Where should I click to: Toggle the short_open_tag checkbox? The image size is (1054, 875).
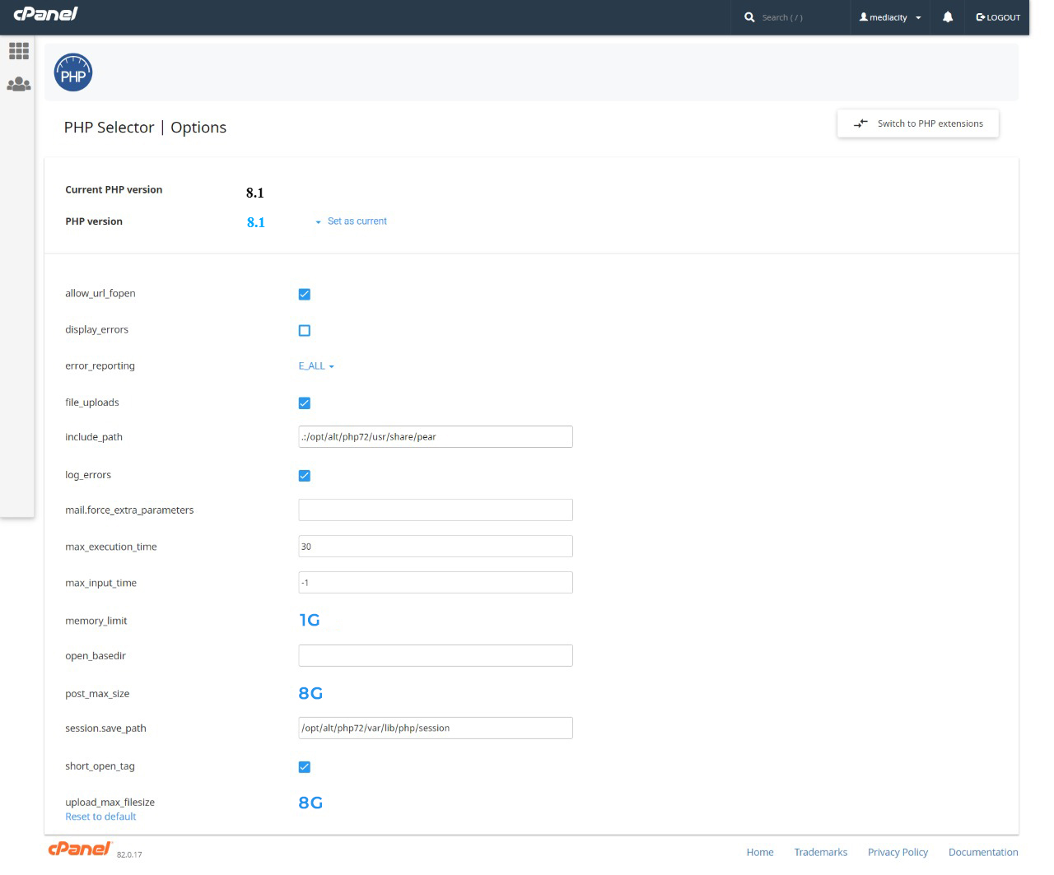305,766
